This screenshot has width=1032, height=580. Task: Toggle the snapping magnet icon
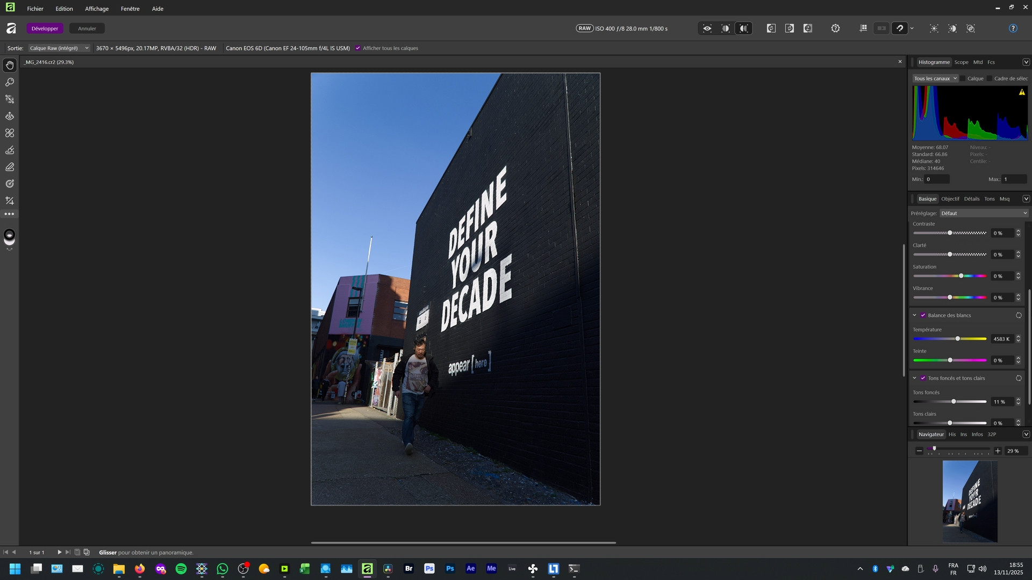click(900, 28)
